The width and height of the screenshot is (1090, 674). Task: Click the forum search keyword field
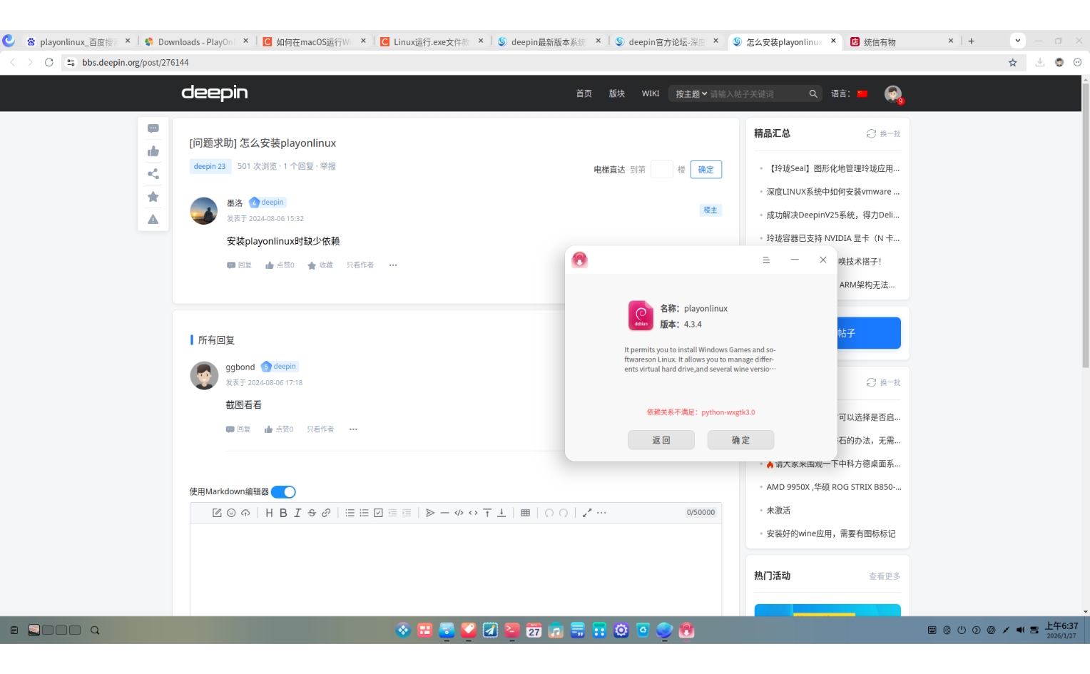pyautogui.click(x=756, y=94)
